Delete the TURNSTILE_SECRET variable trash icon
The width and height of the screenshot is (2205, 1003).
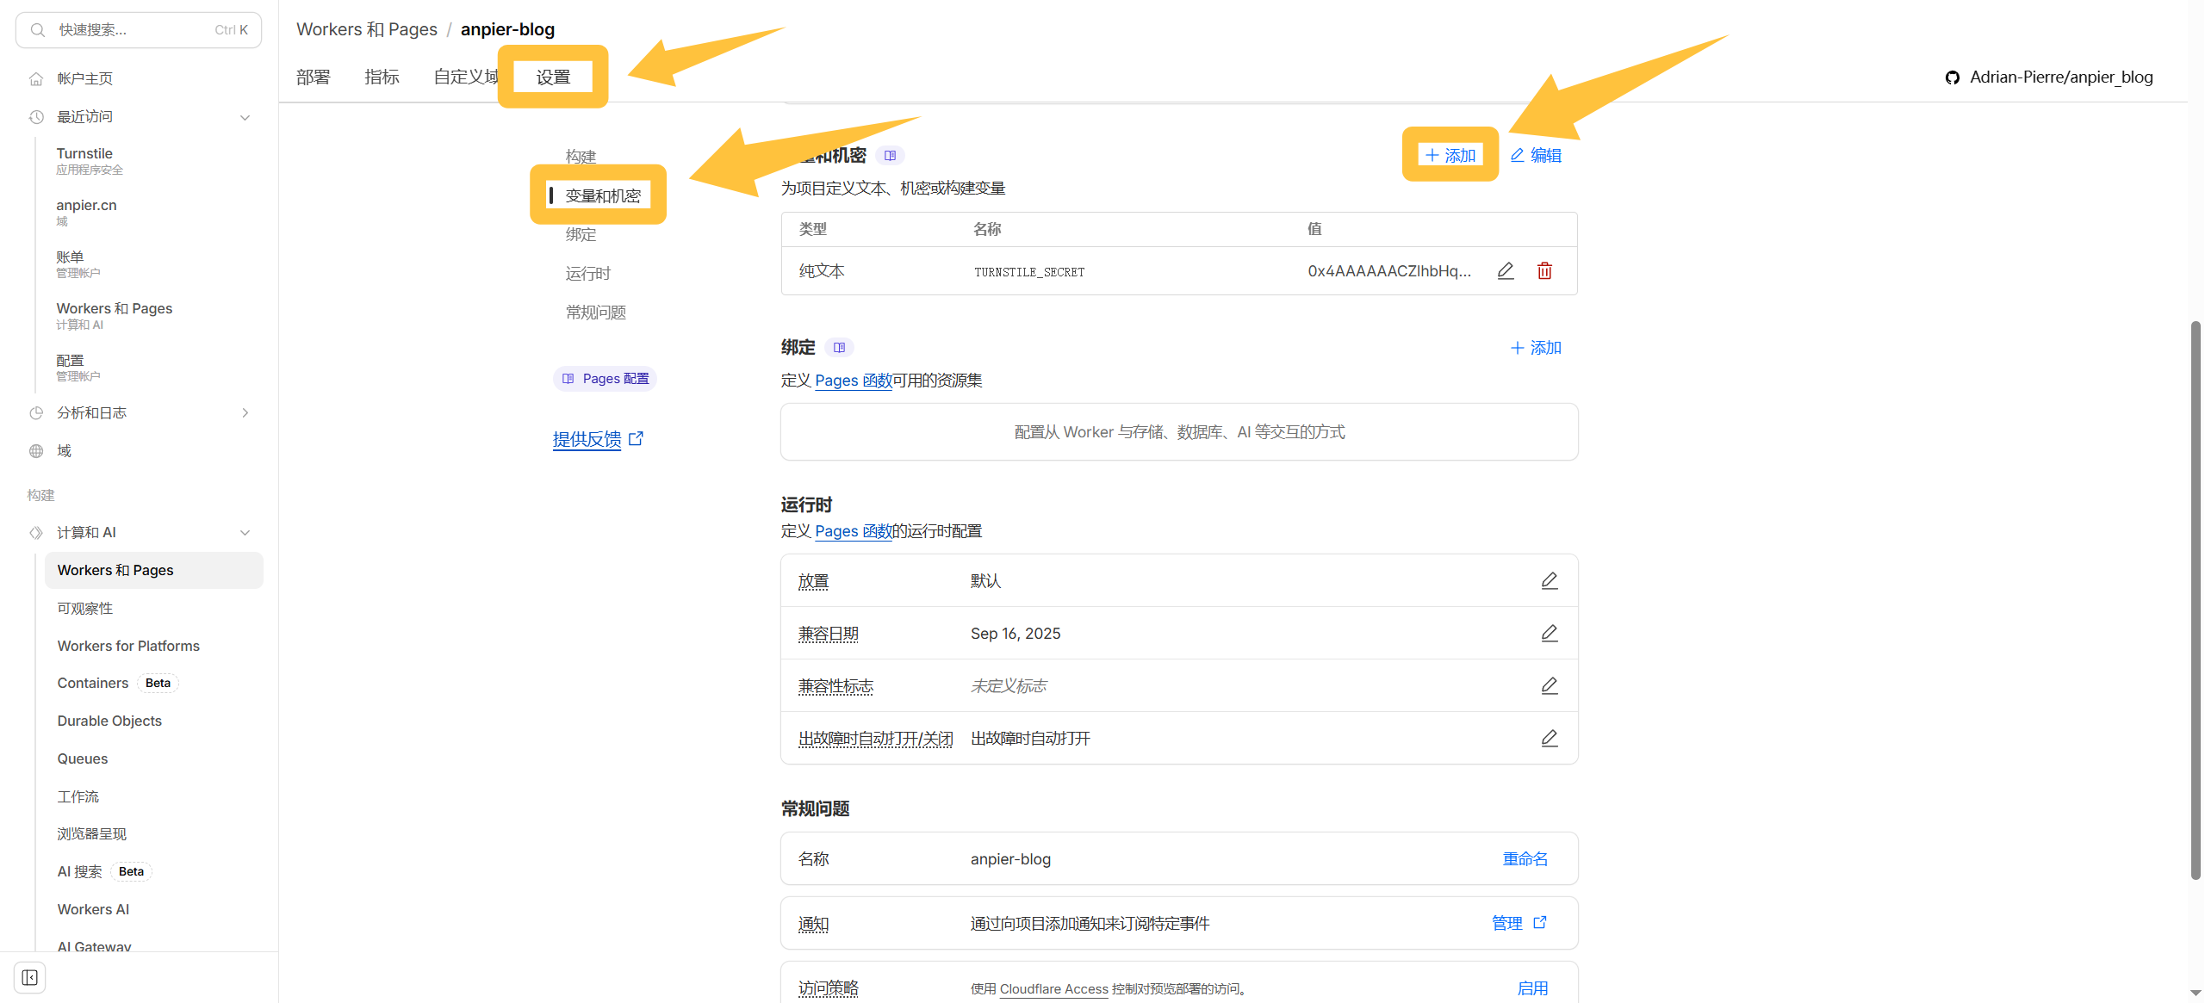(1545, 271)
